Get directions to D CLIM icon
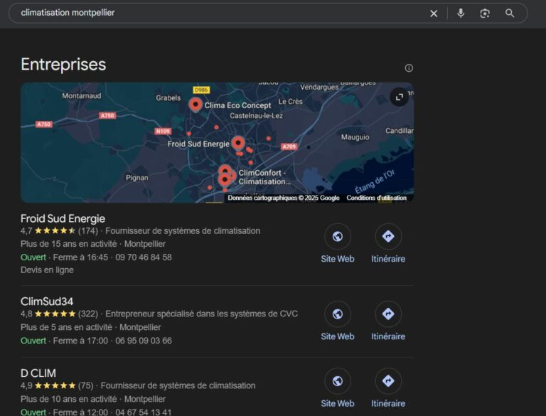The image size is (546, 416). click(x=388, y=381)
